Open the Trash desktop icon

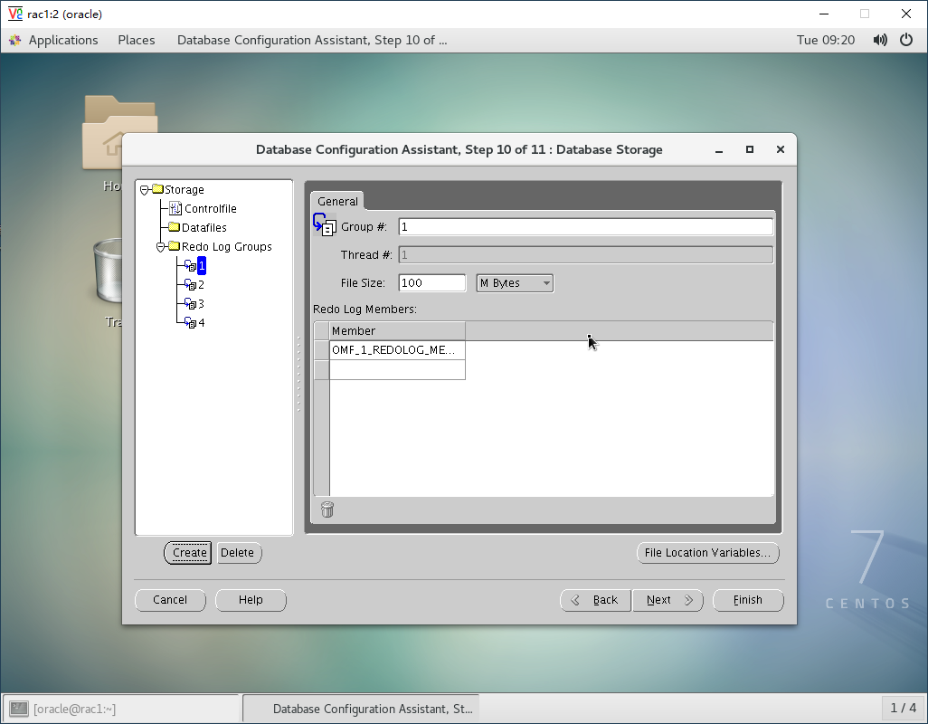click(x=108, y=271)
